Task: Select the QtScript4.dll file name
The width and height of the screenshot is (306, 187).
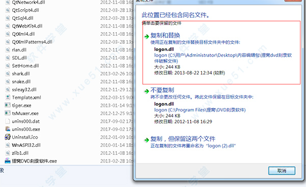Action: pyautogui.click(x=25, y=10)
